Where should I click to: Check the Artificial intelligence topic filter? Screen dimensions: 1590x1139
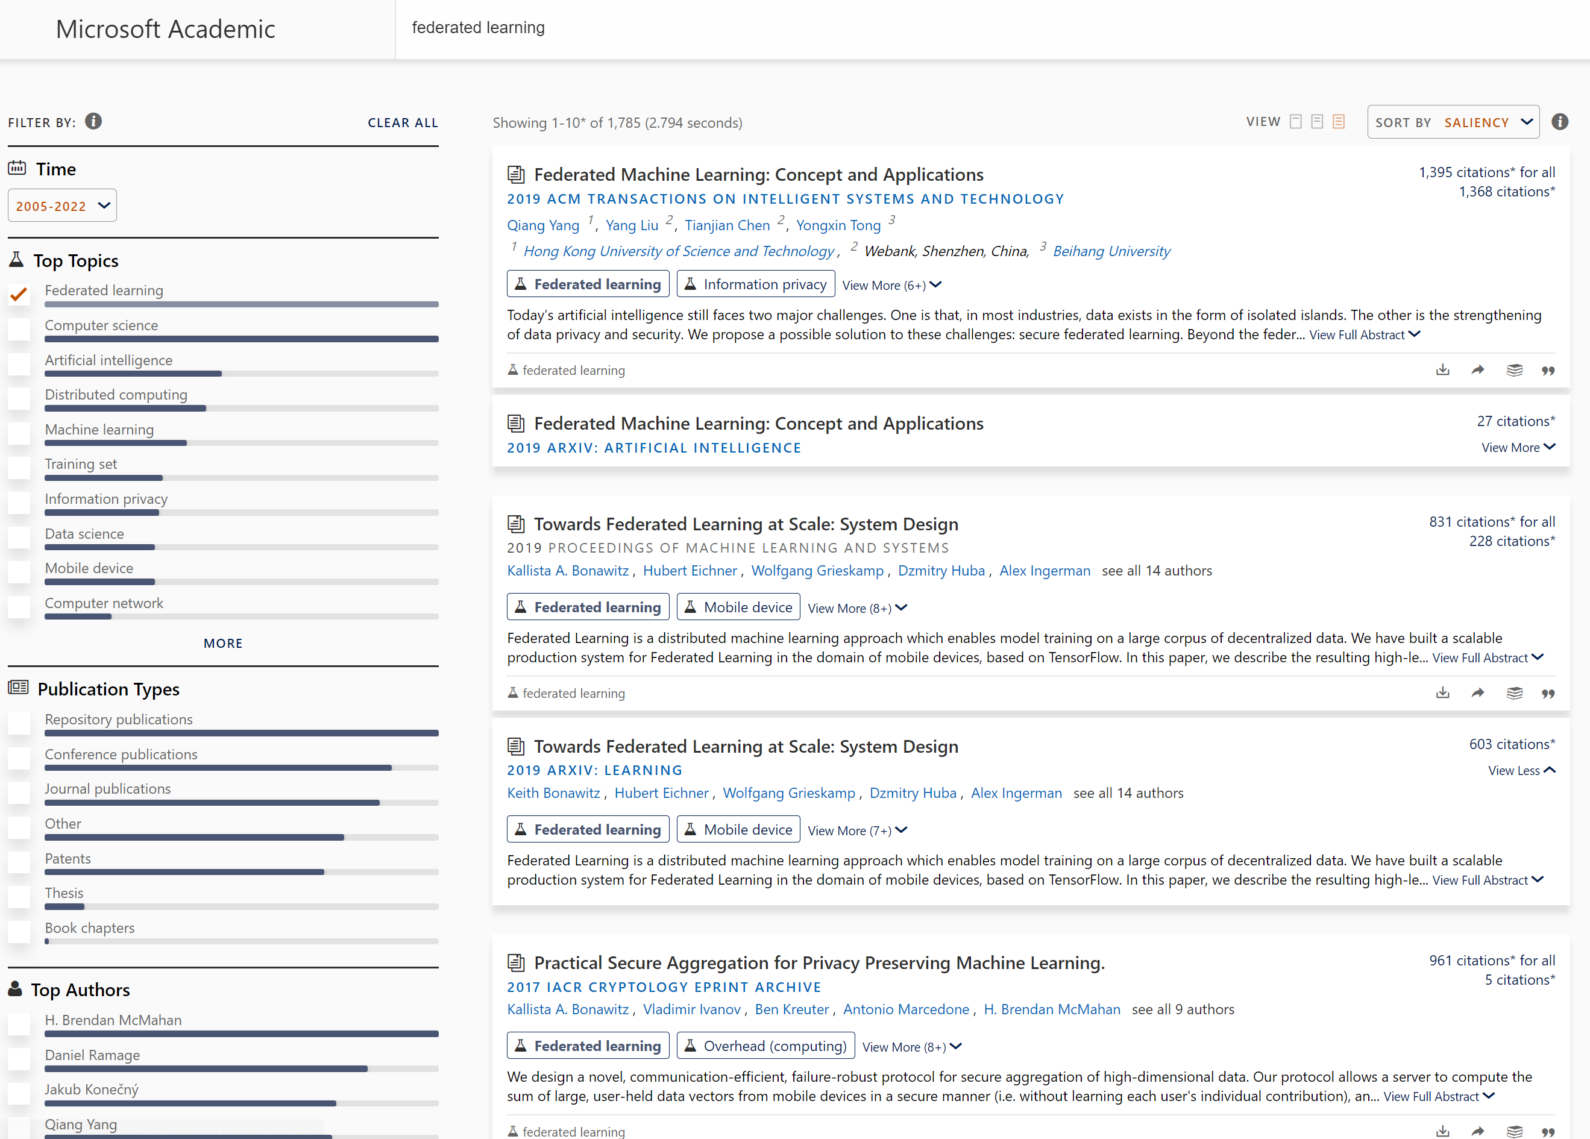click(x=19, y=365)
